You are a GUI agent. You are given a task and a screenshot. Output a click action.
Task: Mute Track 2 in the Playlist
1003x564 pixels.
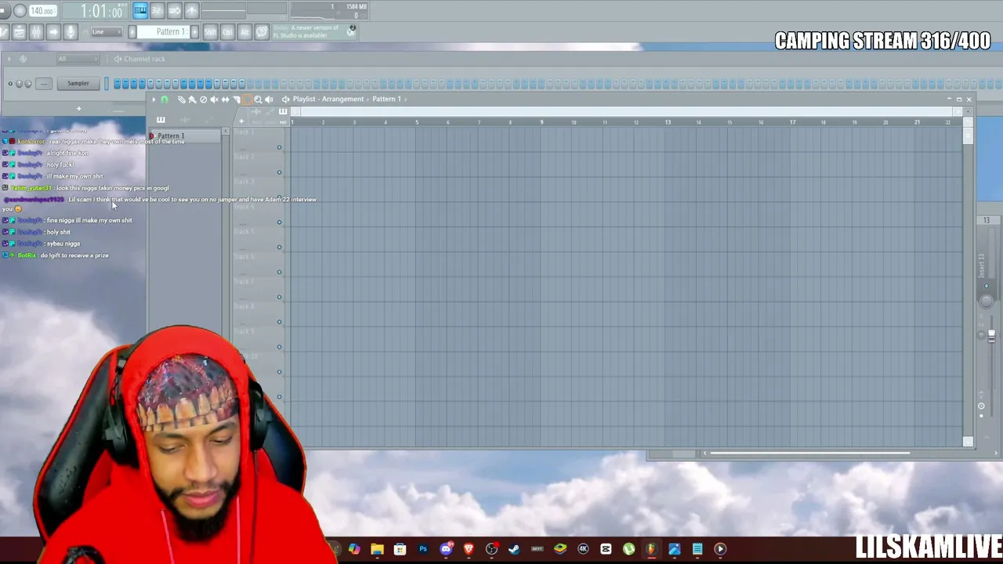[x=279, y=172]
